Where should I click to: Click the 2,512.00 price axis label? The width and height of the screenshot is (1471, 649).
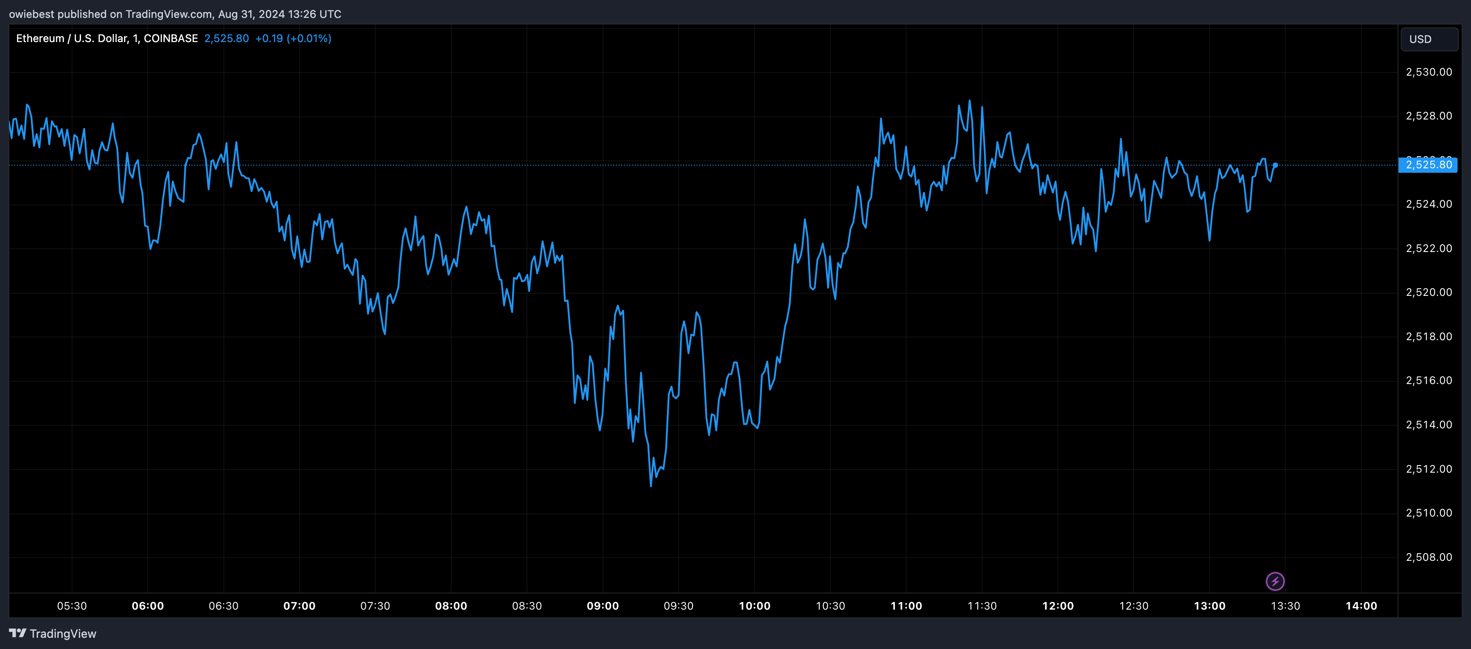[x=1429, y=469]
